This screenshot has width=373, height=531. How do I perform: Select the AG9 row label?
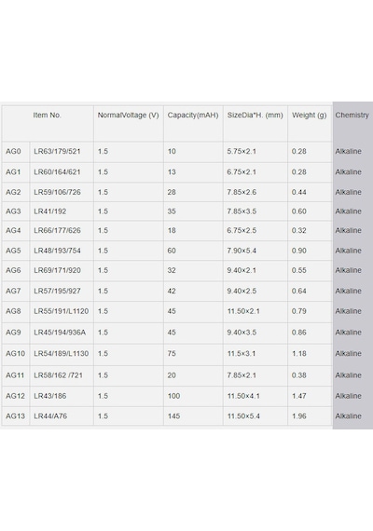click(13, 333)
